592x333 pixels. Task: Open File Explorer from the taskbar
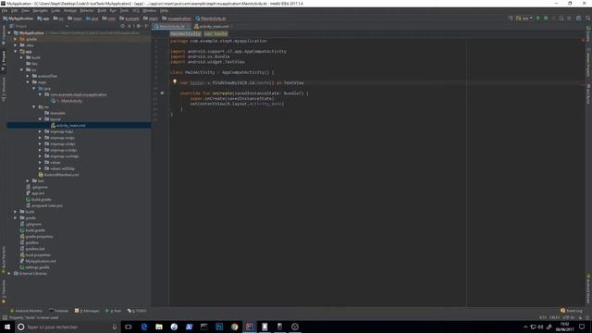coord(159,327)
